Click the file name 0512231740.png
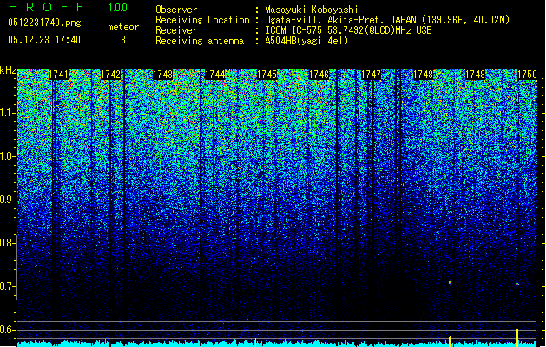546x347 pixels. pos(44,23)
